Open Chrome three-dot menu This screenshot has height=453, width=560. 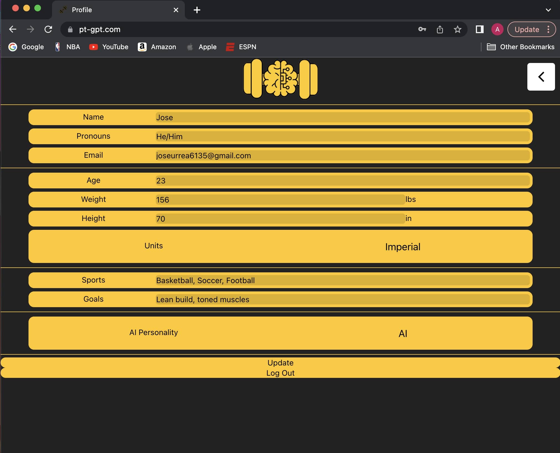coord(548,29)
